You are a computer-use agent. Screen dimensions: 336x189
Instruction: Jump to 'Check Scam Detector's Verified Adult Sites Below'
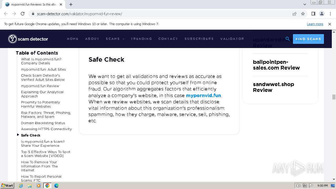(43, 77)
